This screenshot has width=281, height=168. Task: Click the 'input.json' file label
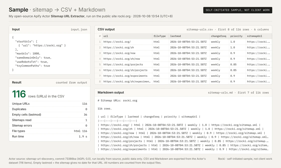coord(79,29)
